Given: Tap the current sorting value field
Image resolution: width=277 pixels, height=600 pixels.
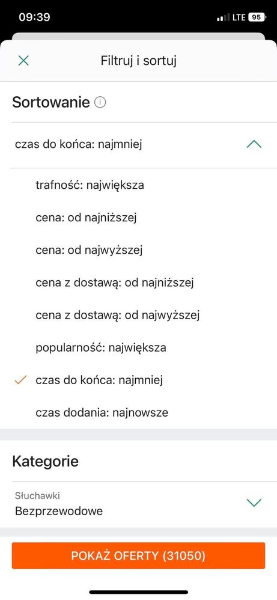Looking at the screenshot, I should pos(138,145).
